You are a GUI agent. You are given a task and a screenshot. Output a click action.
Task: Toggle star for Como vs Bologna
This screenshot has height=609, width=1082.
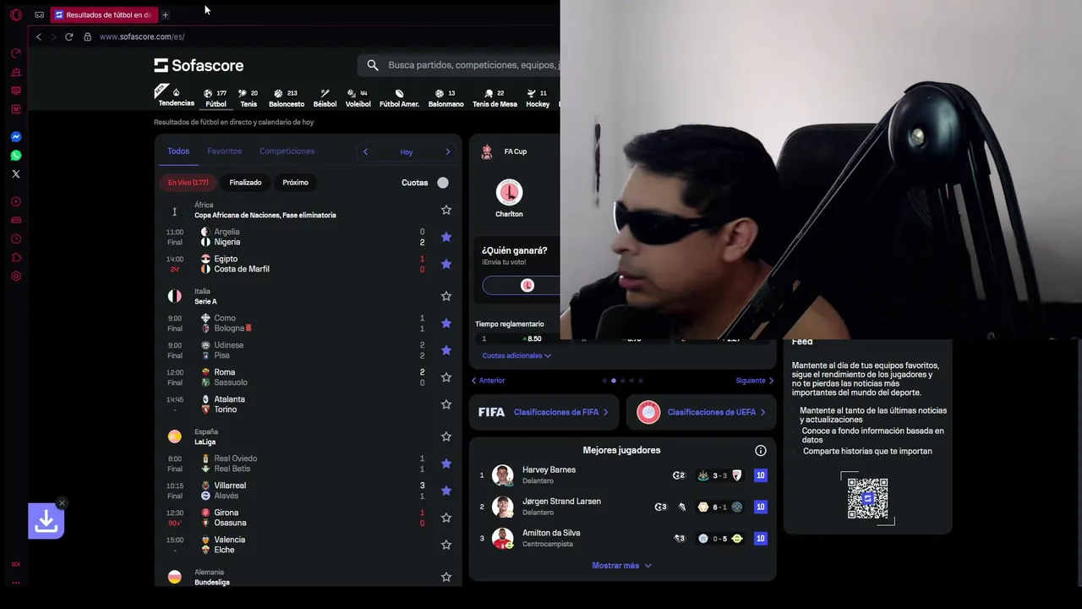point(446,323)
